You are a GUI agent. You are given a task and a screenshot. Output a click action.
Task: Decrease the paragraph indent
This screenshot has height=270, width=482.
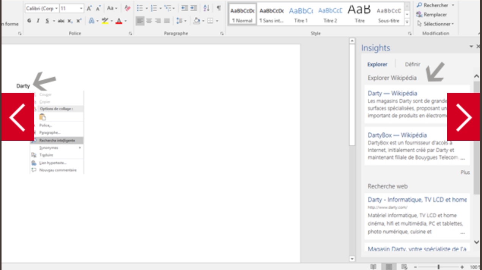(185, 8)
